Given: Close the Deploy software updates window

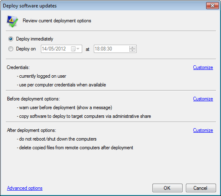Looking at the screenshot, I should click(x=212, y=6).
